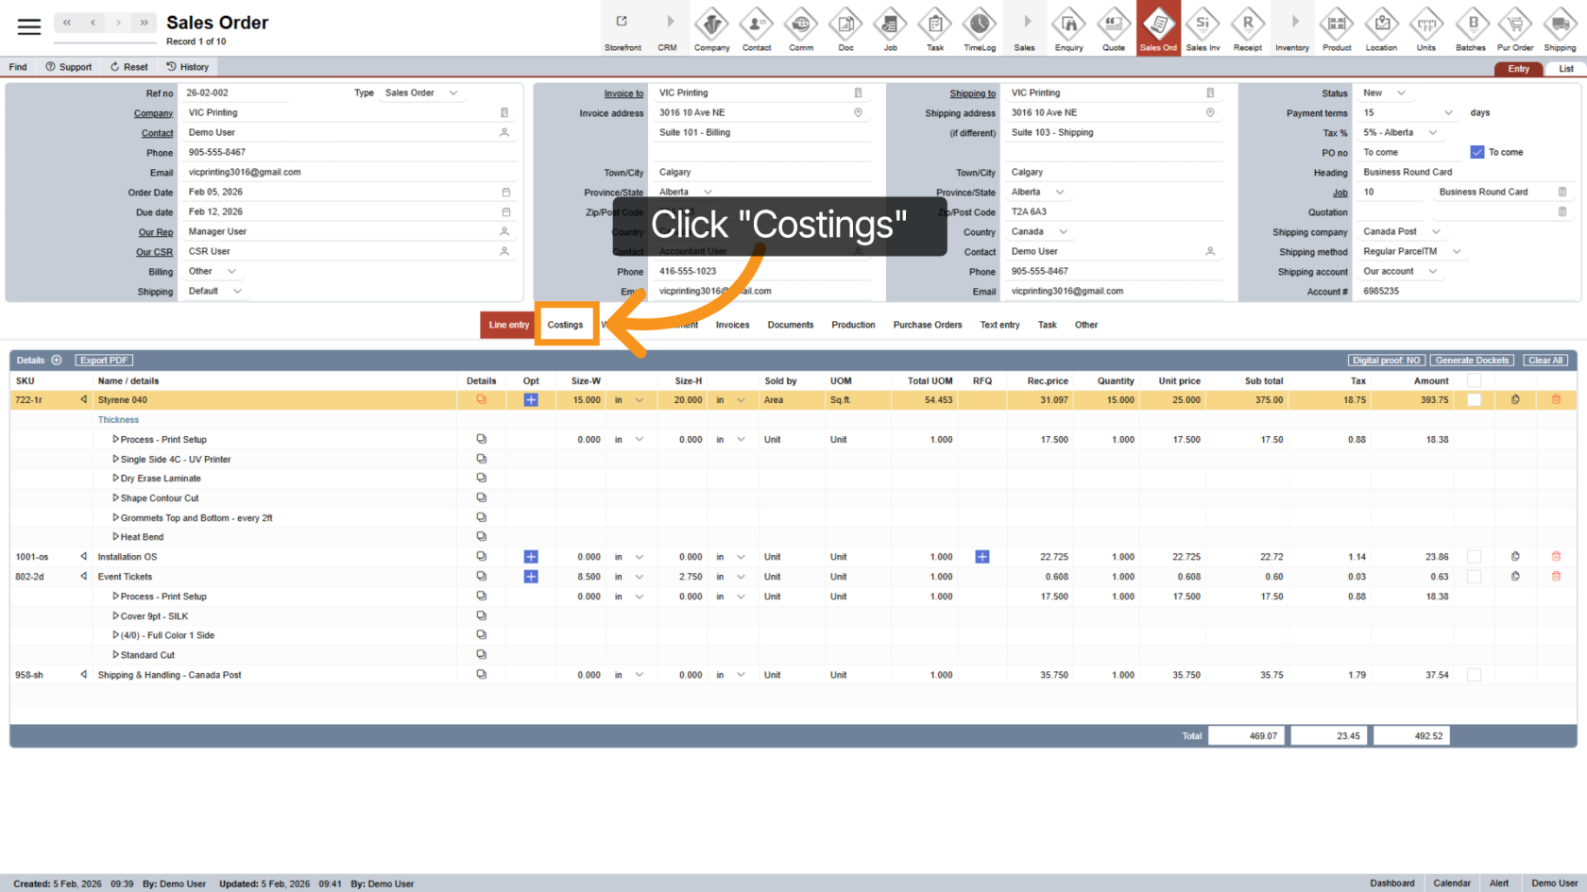Image resolution: width=1587 pixels, height=892 pixels.
Task: Uncheck the PO no To come checkbox
Action: 1477,152
